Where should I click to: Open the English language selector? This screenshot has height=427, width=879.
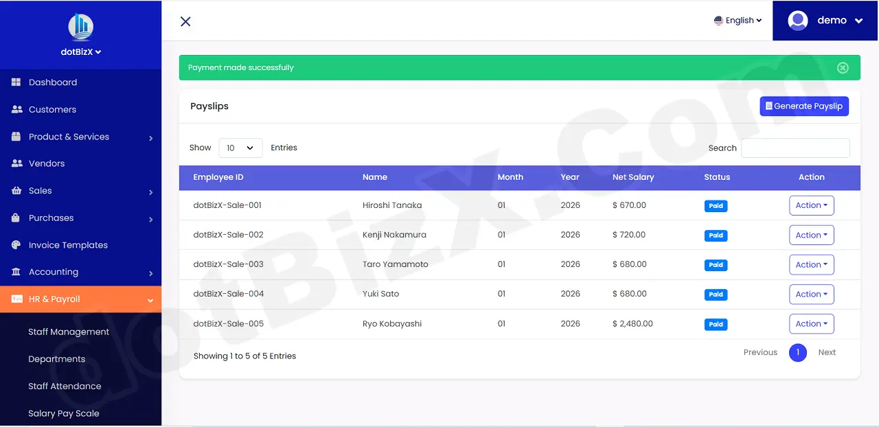point(738,20)
